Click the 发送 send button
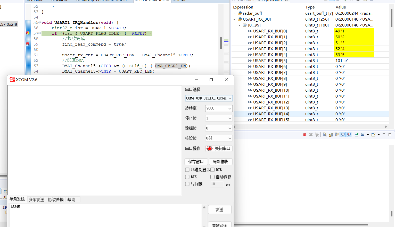The height and width of the screenshot is (227, 395). (x=219, y=209)
